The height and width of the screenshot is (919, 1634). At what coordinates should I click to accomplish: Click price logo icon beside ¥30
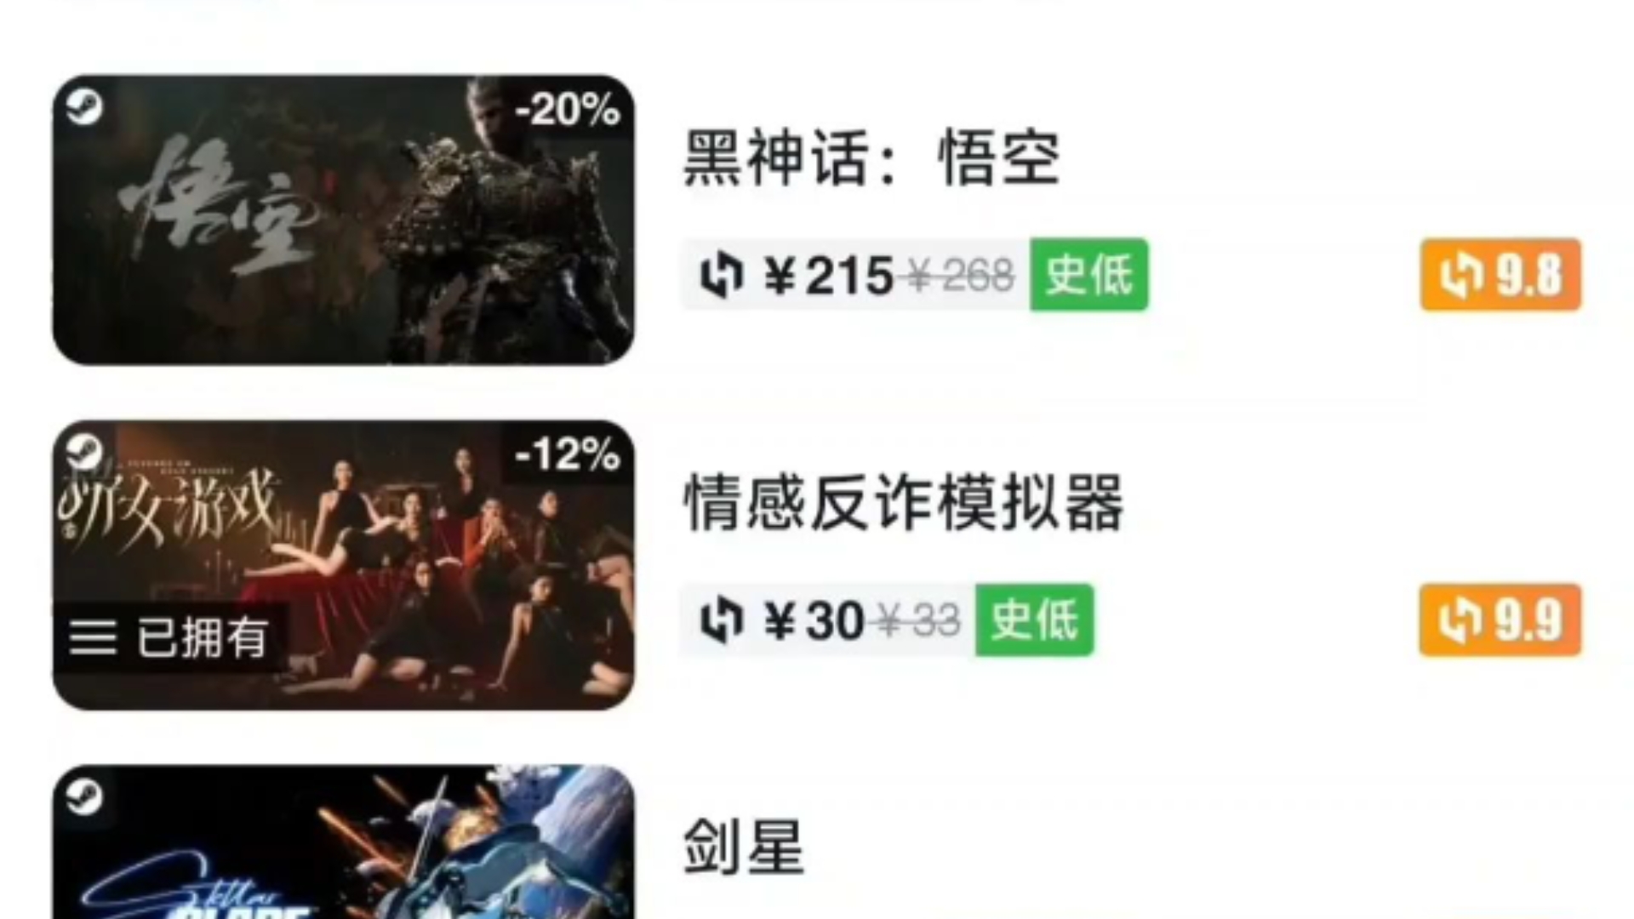[x=721, y=620]
